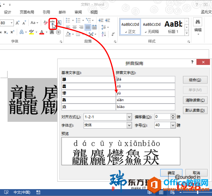212x196 pixels.
Task: Click the macro recording icon in status bar
Action: tap(38, 192)
